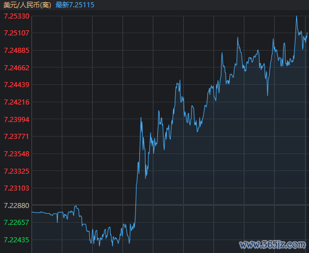Click the 7.24439 price label
Screen dimensions: 309x253
tap(16, 85)
